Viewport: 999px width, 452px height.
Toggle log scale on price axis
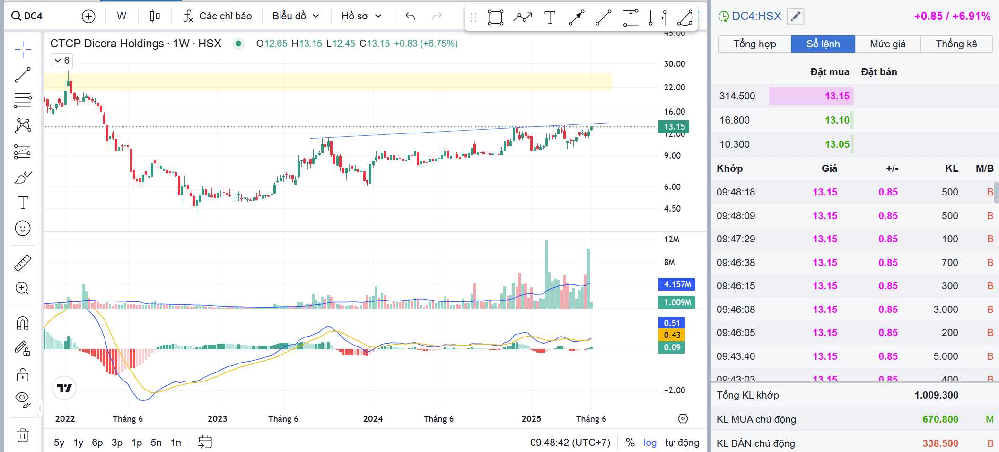click(649, 443)
